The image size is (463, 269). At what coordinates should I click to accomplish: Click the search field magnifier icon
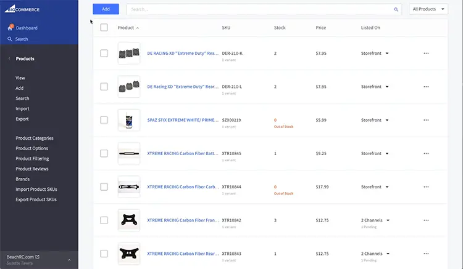point(396,9)
